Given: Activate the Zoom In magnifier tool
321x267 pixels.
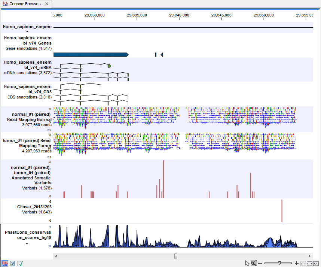Looking at the screenshot, I should 253,263.
